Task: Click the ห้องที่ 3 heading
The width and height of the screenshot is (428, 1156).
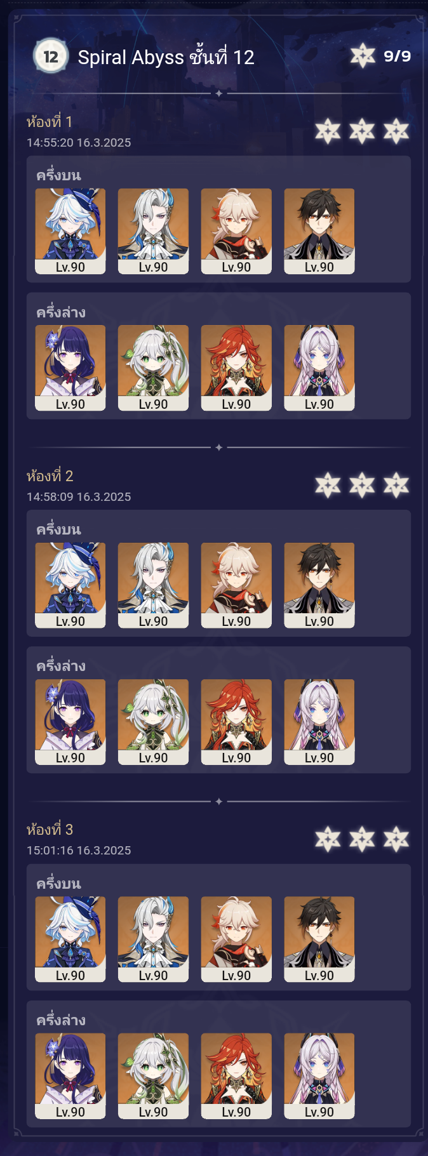Action: pyautogui.click(x=50, y=829)
